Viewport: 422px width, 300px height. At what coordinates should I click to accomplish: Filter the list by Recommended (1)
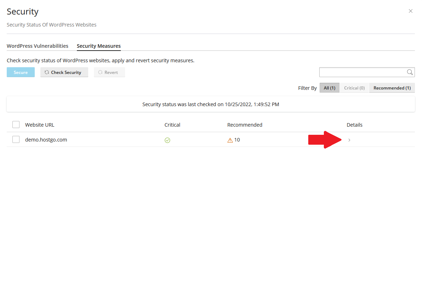pyautogui.click(x=392, y=88)
